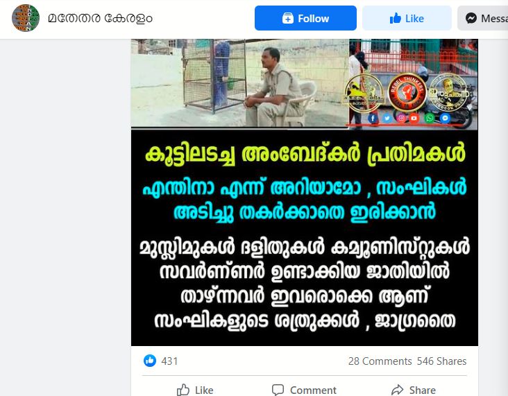The width and height of the screenshot is (508, 396).
Task: Click the Twitter icon in the post image
Action: [387, 118]
